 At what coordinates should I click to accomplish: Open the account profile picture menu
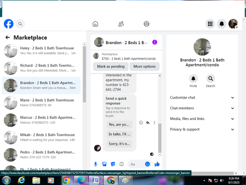point(233,24)
